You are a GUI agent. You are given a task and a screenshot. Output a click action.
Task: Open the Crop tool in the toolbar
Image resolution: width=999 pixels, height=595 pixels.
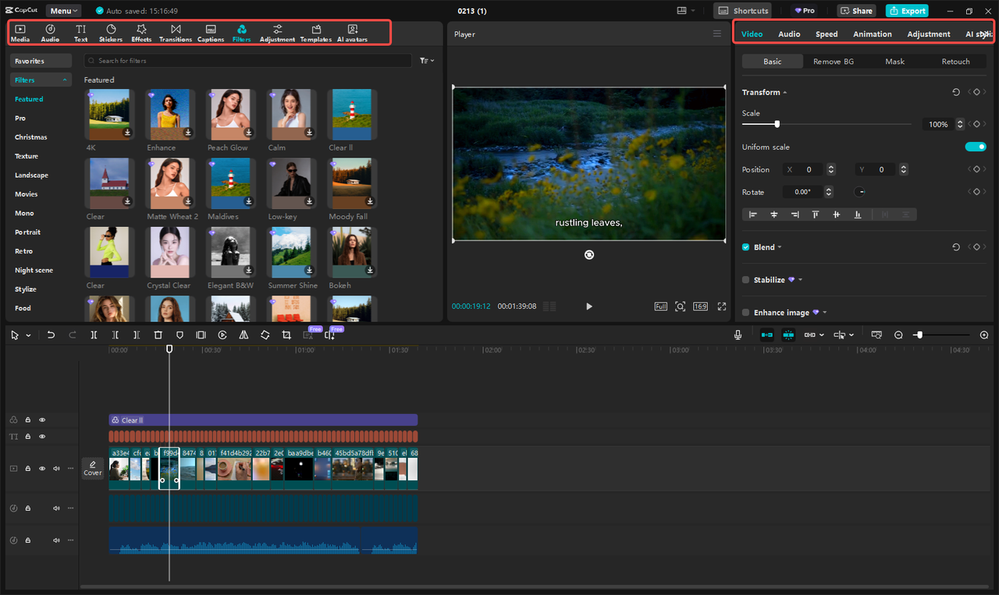[286, 335]
